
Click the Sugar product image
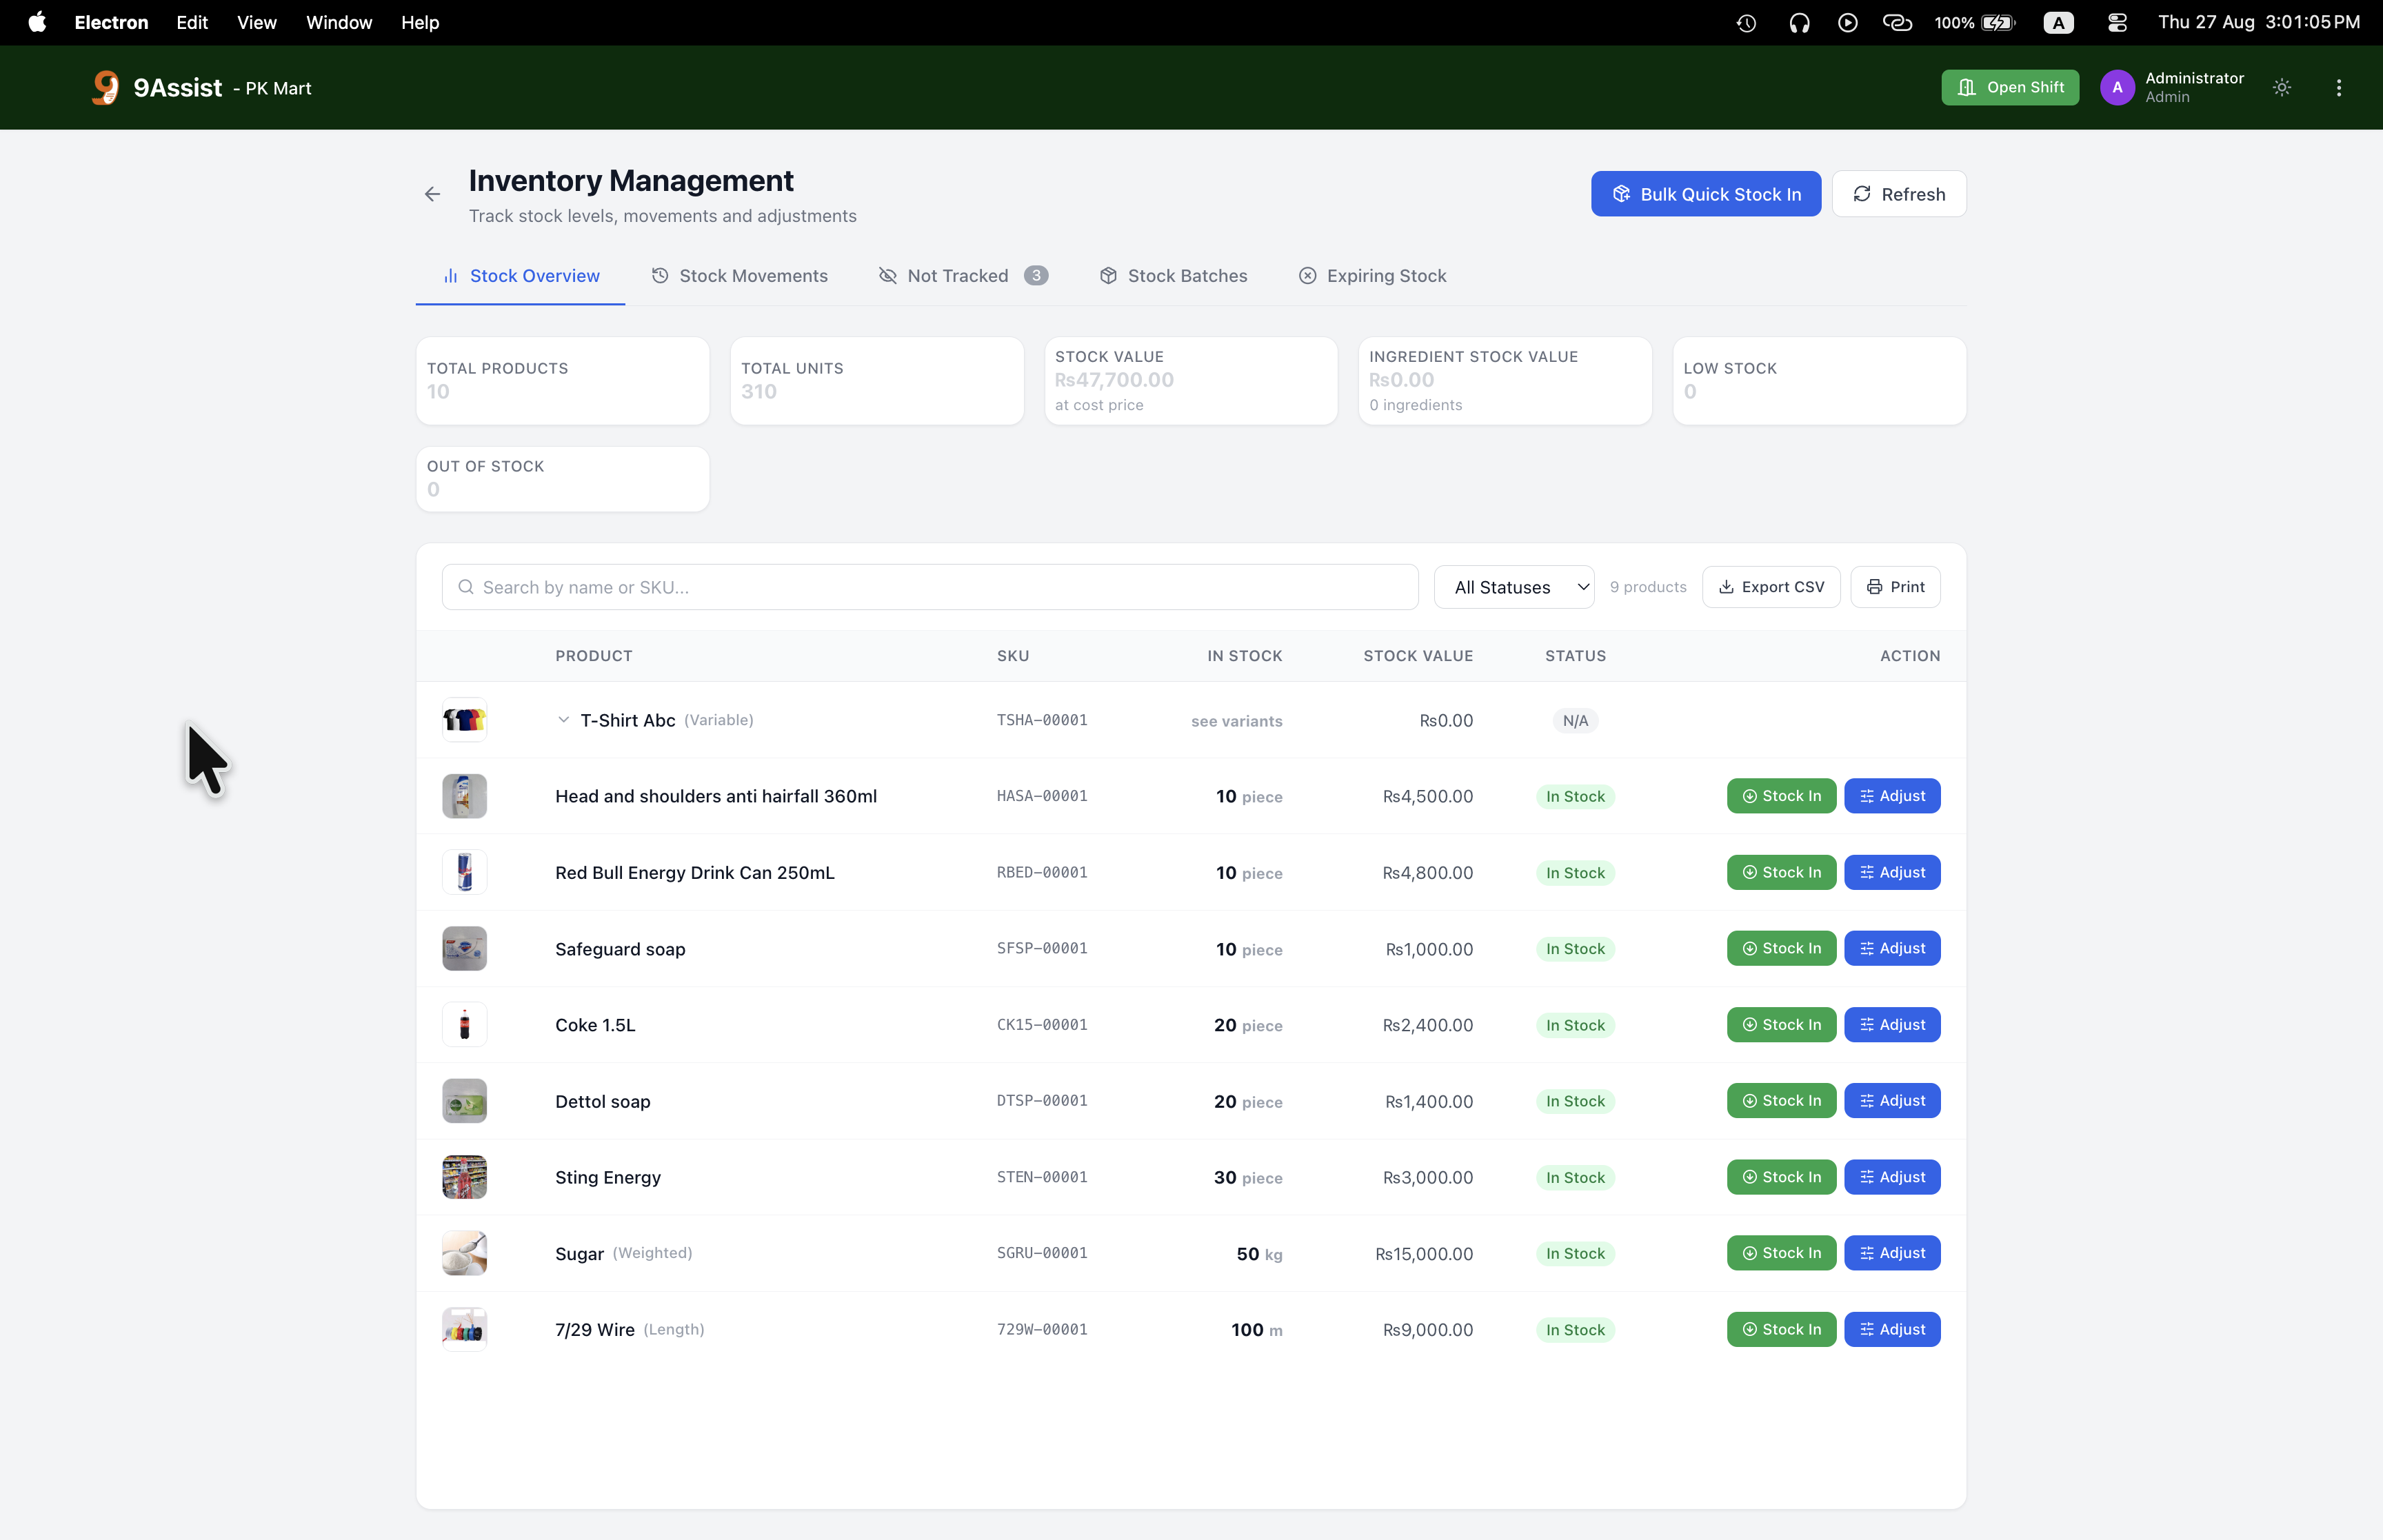pos(464,1253)
